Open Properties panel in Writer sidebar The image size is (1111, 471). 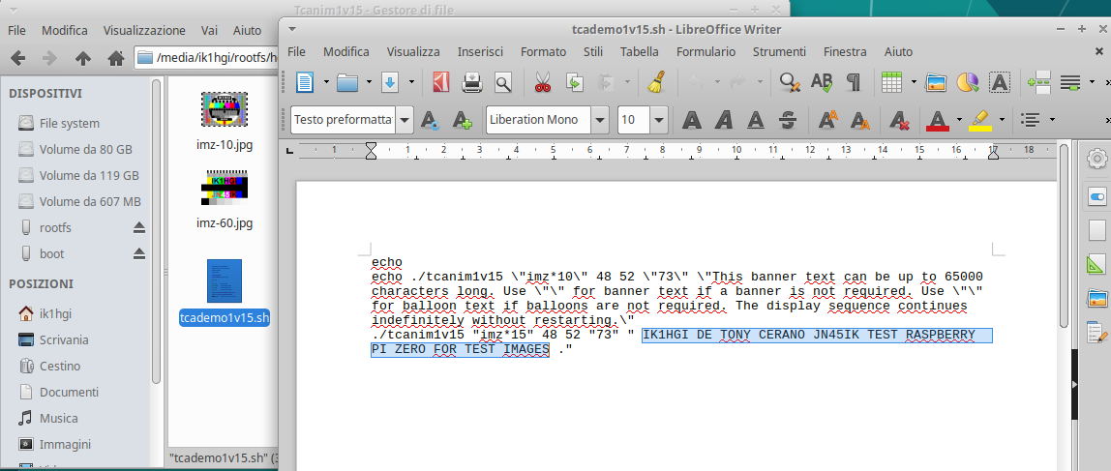1096,197
